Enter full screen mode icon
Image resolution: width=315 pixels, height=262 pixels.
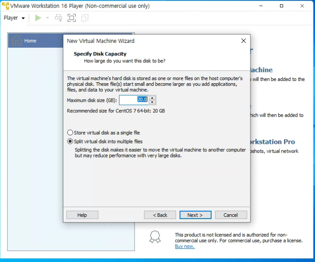[x=72, y=18]
